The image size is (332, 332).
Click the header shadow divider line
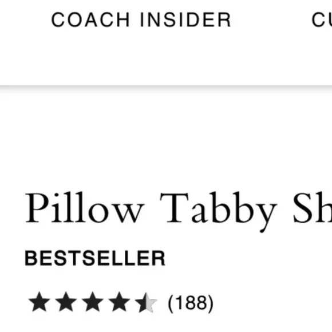tap(166, 87)
